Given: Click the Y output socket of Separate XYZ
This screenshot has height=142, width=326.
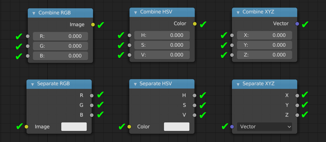Looking at the screenshot, I should coord(297,105).
